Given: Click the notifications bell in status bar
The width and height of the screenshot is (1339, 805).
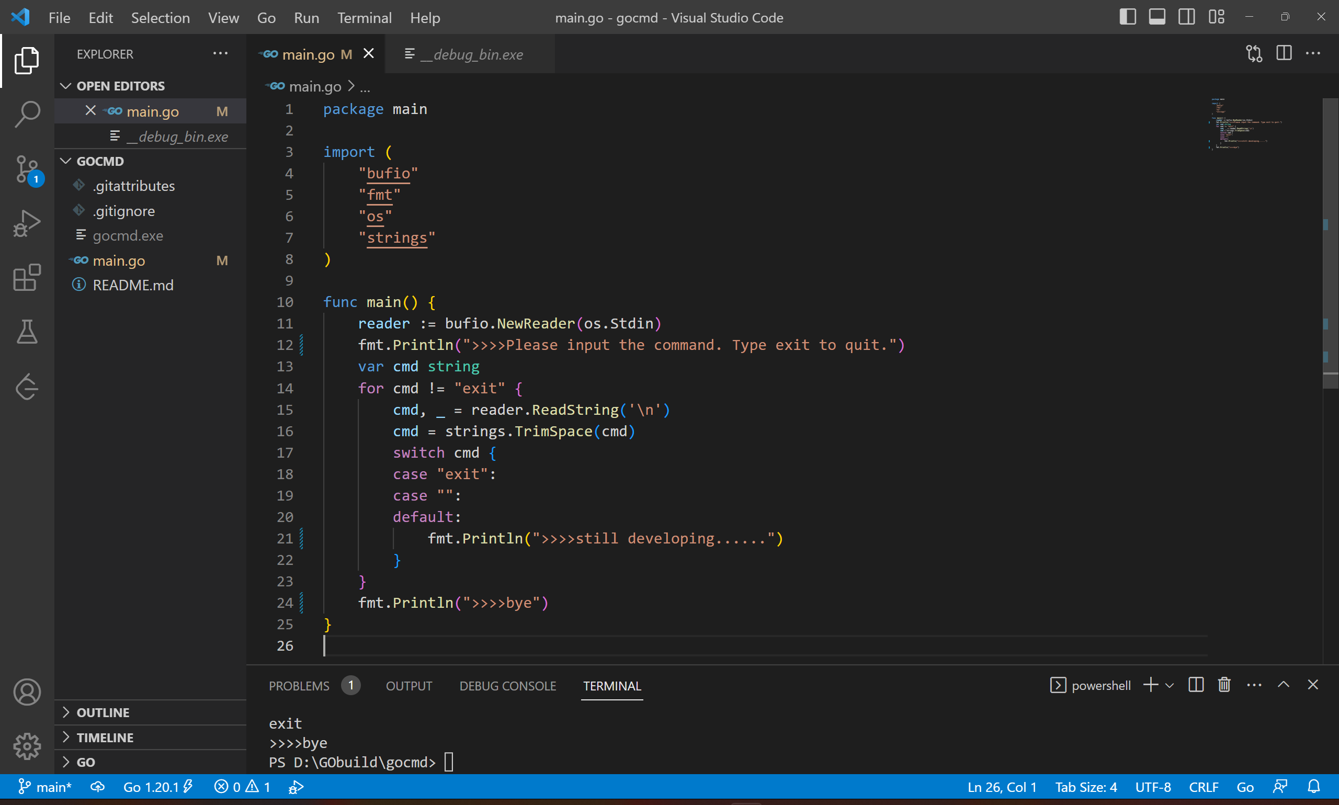Looking at the screenshot, I should coord(1313,787).
